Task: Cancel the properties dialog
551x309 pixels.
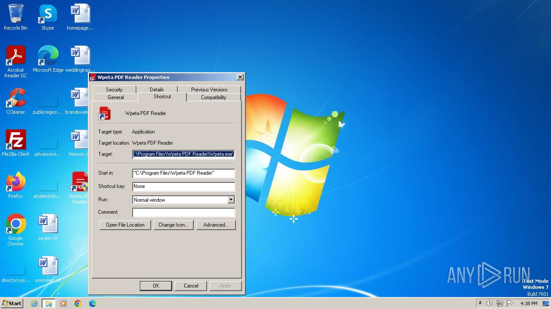Action: point(191,286)
